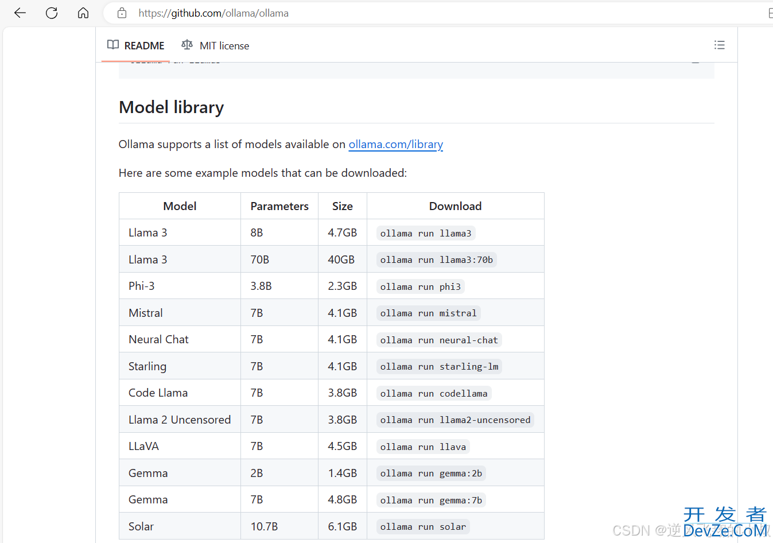
Task: Click the 2.3GB size value
Action: (343, 286)
